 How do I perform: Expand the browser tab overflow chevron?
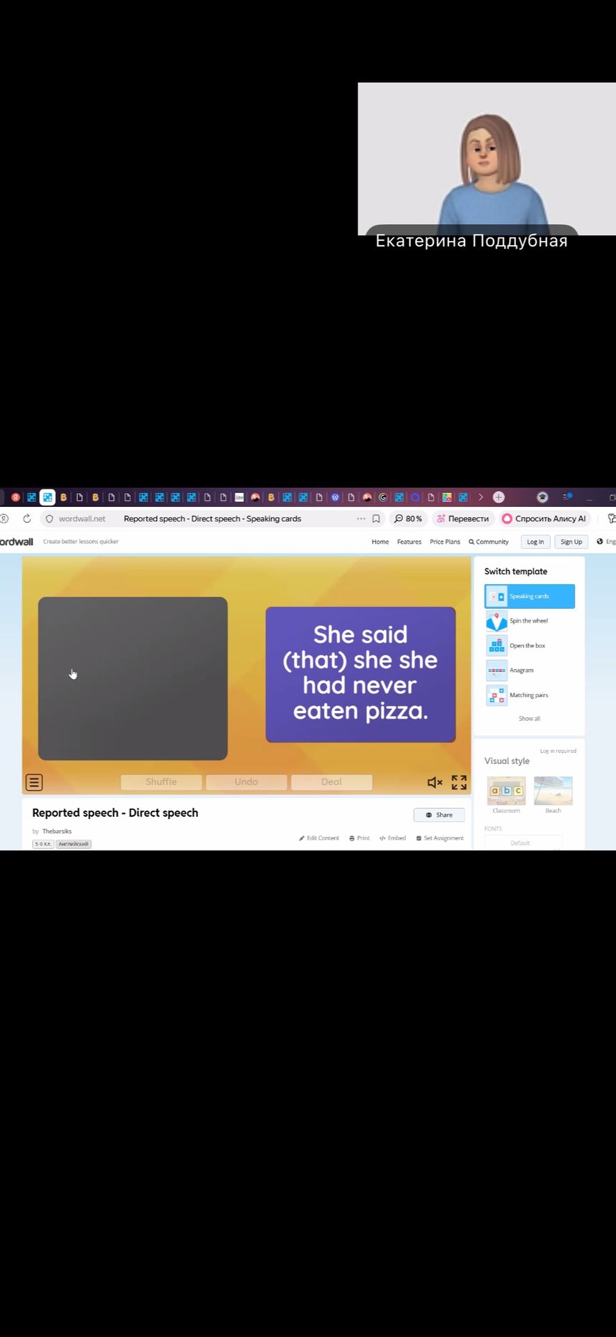[x=480, y=497]
